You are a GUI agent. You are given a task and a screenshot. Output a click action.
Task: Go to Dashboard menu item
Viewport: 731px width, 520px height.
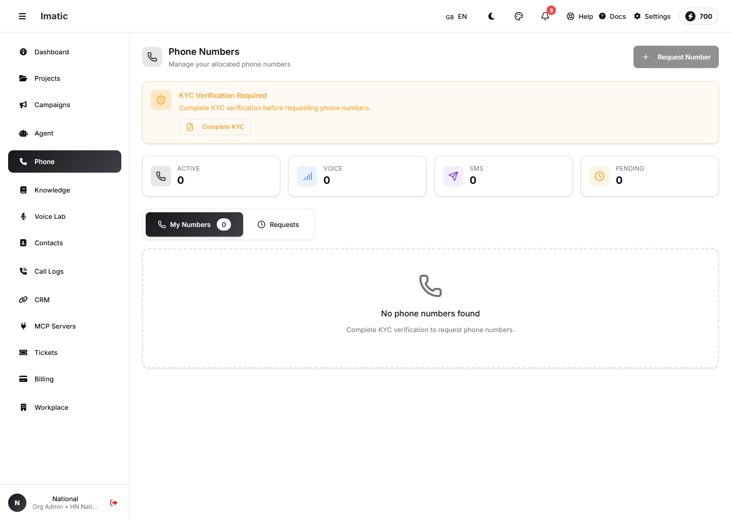64,52
